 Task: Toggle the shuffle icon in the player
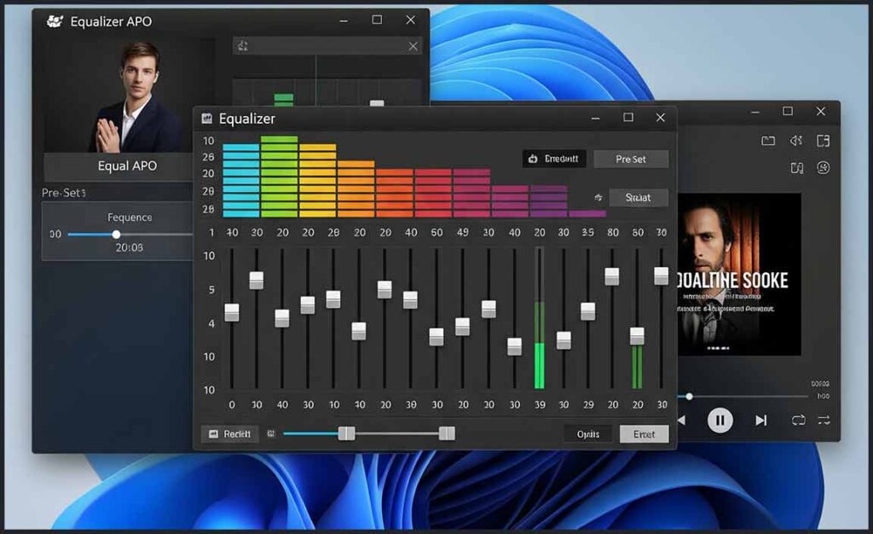tap(824, 420)
